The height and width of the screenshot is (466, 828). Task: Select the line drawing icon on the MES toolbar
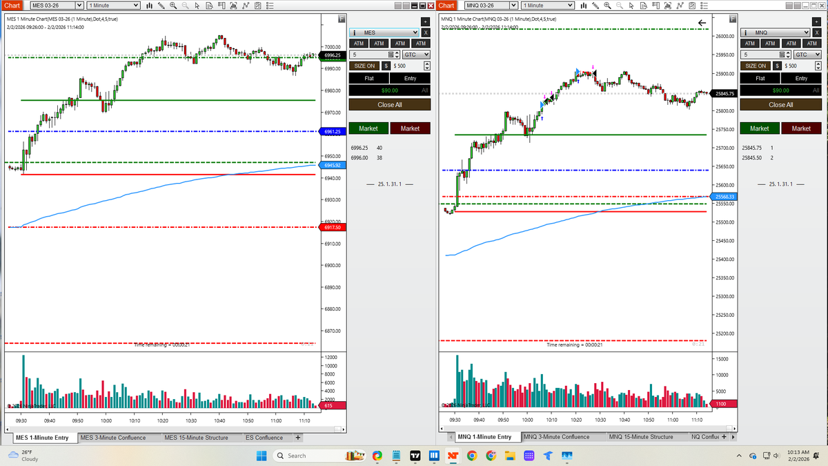pyautogui.click(x=246, y=6)
